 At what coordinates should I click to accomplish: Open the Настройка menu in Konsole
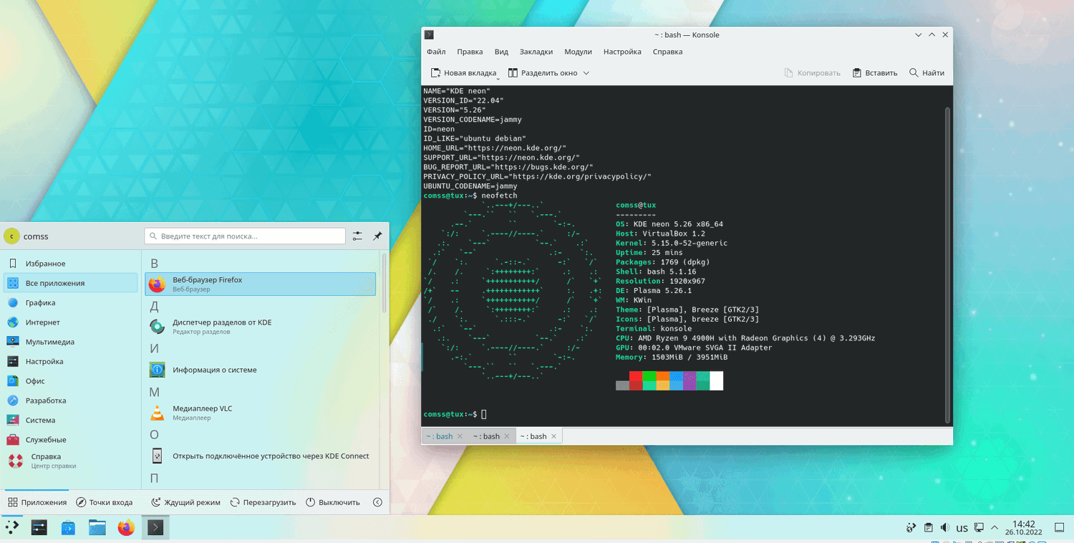pyautogui.click(x=622, y=52)
